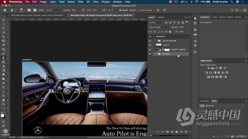
Task: Create new fill or adjustment layer icon
Action: 172,132
